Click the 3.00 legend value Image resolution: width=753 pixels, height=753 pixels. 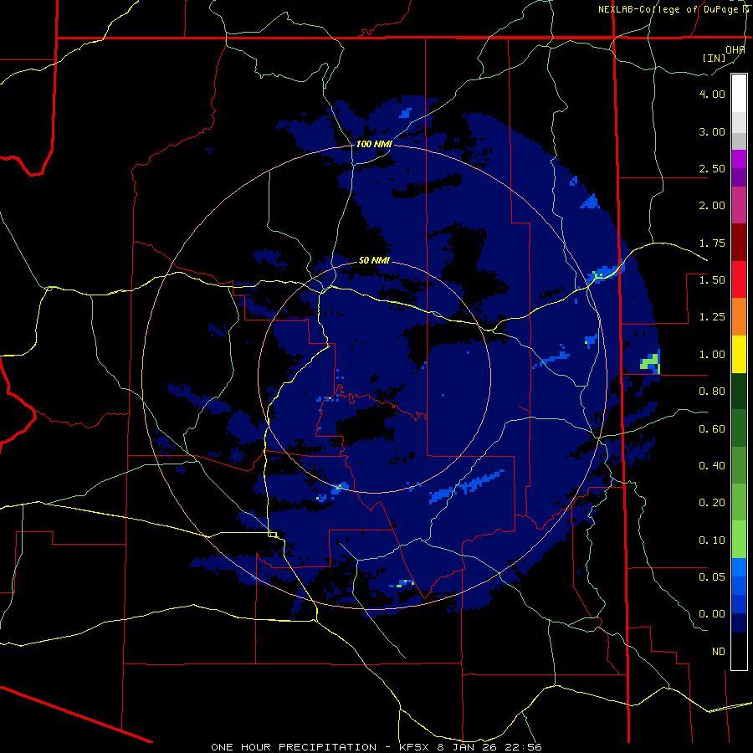pyautogui.click(x=712, y=131)
